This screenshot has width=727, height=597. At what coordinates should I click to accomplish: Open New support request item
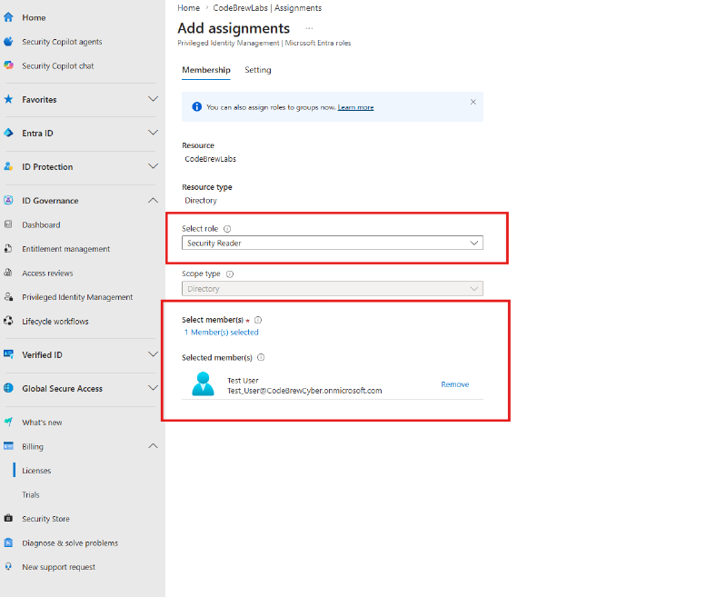pos(58,567)
